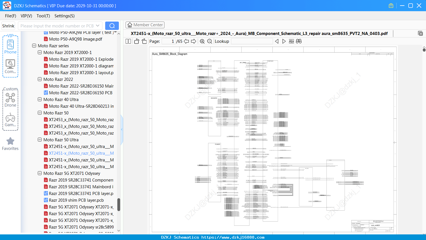Click the Shrink button
The image size is (426, 240).
pos(8,26)
